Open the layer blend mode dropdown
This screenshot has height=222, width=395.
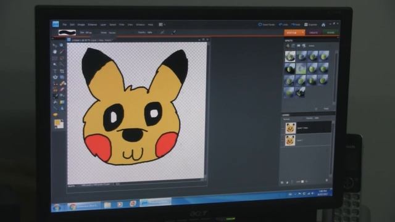click(x=287, y=119)
